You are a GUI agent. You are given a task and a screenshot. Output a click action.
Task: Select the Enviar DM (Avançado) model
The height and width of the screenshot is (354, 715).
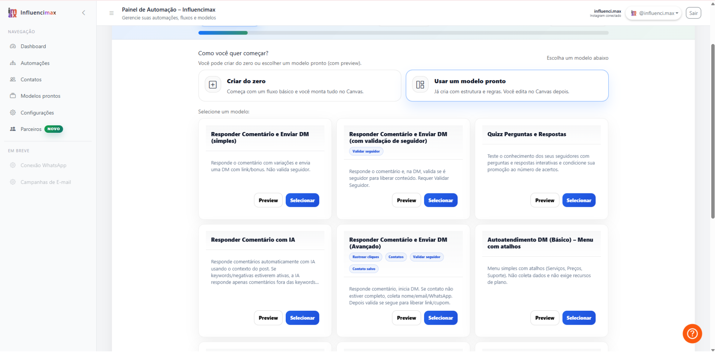coord(441,318)
